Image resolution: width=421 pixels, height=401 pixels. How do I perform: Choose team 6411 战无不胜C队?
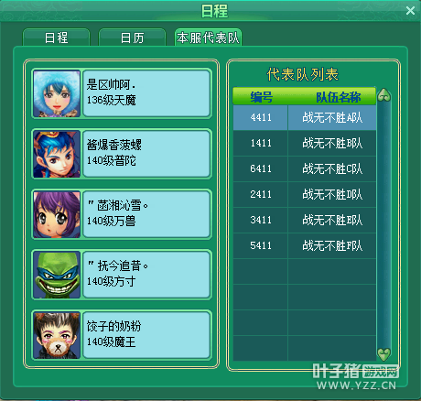(305, 168)
